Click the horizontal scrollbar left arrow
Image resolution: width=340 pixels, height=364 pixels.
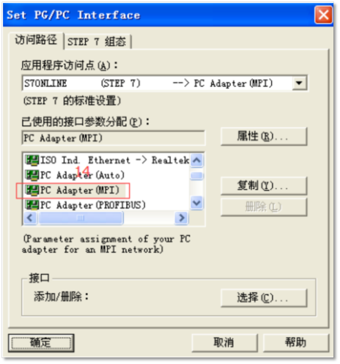pos(30,218)
